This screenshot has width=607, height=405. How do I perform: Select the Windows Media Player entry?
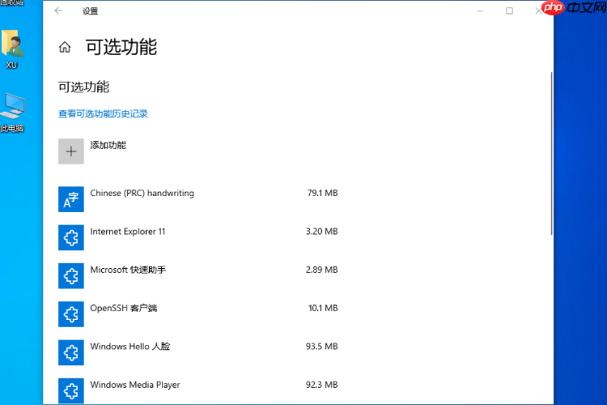198,391
